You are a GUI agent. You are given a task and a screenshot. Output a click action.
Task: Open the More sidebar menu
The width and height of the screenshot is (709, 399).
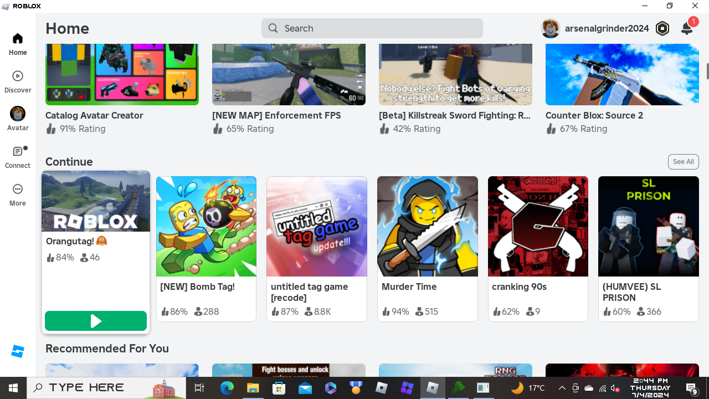click(x=18, y=195)
